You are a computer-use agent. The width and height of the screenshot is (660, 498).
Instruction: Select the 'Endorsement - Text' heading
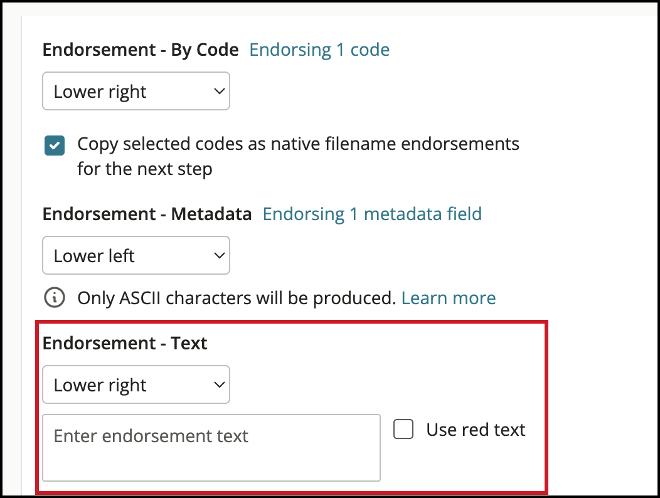point(125,343)
